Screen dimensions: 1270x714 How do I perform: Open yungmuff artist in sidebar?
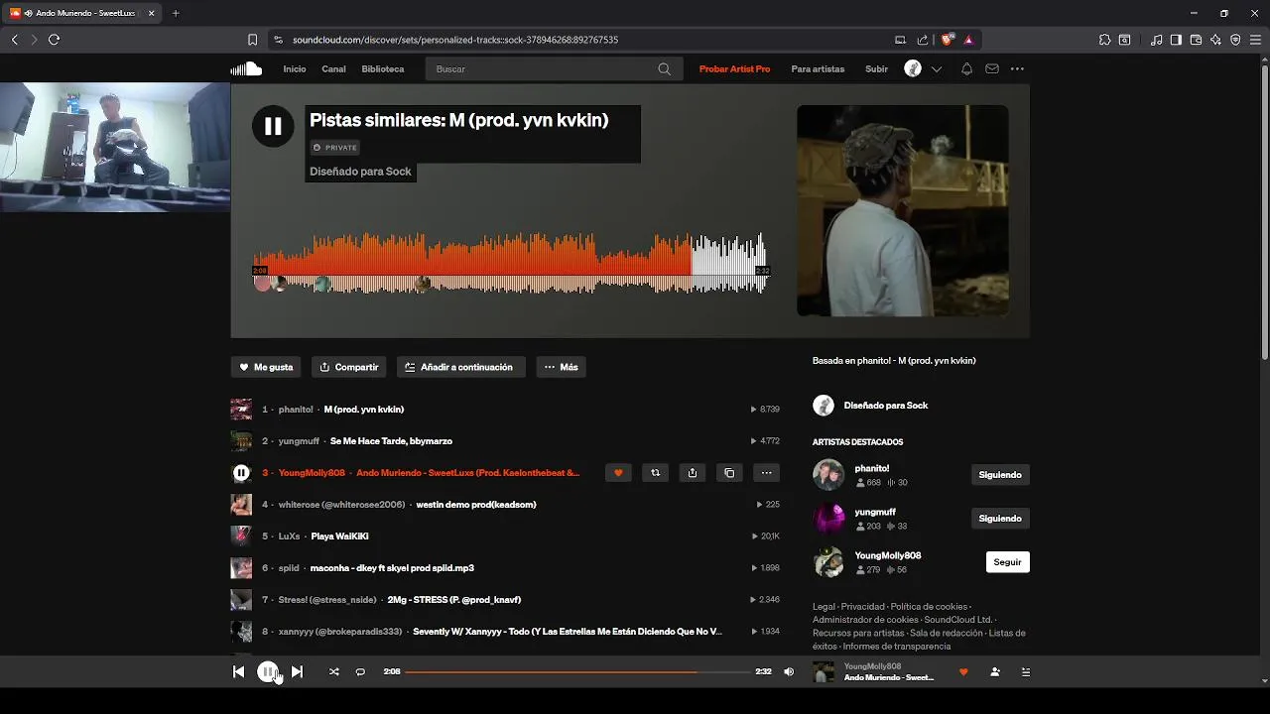pyautogui.click(x=875, y=512)
